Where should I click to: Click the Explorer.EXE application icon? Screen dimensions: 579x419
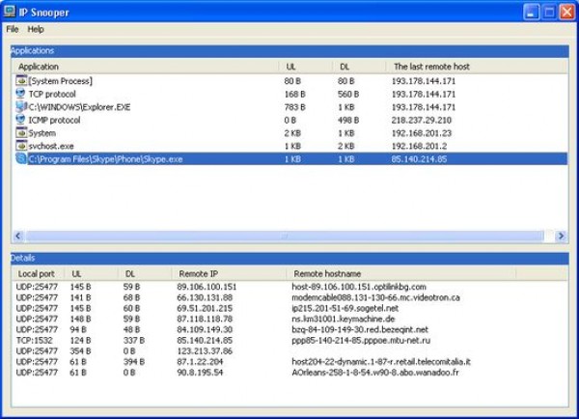coord(21,106)
